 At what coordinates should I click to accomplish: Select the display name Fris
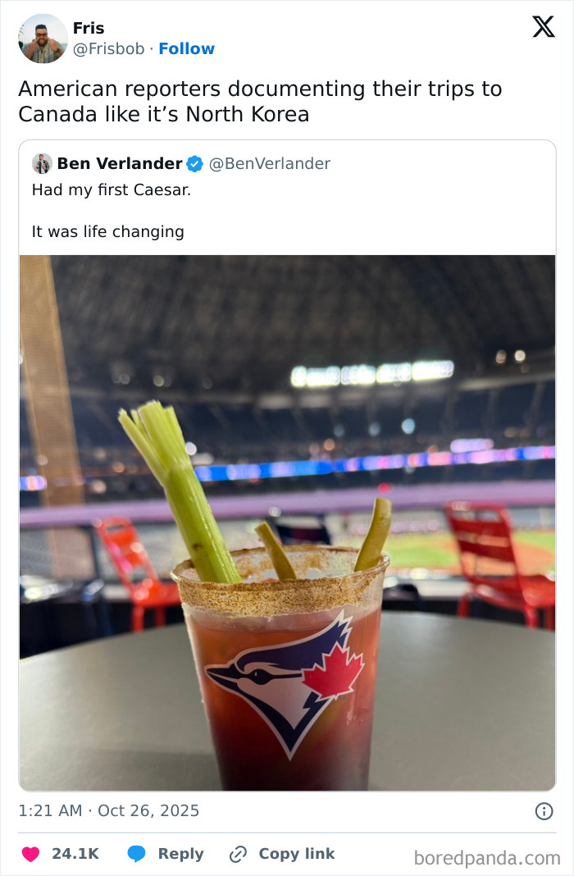pyautogui.click(x=88, y=28)
